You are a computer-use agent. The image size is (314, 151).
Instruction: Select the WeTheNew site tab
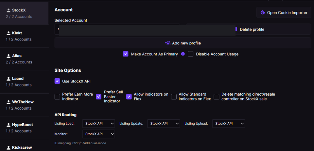24,105
